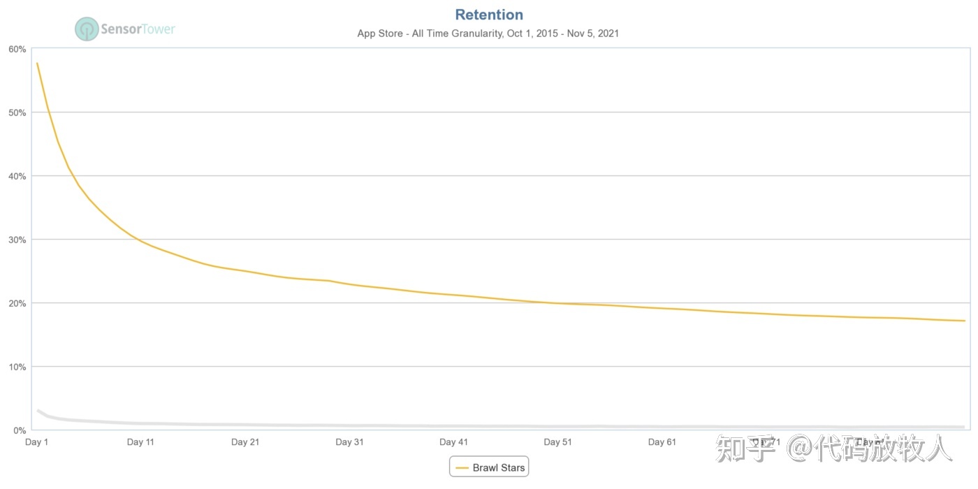Click the Retention chart title
Image resolution: width=978 pixels, height=489 pixels.
click(488, 15)
